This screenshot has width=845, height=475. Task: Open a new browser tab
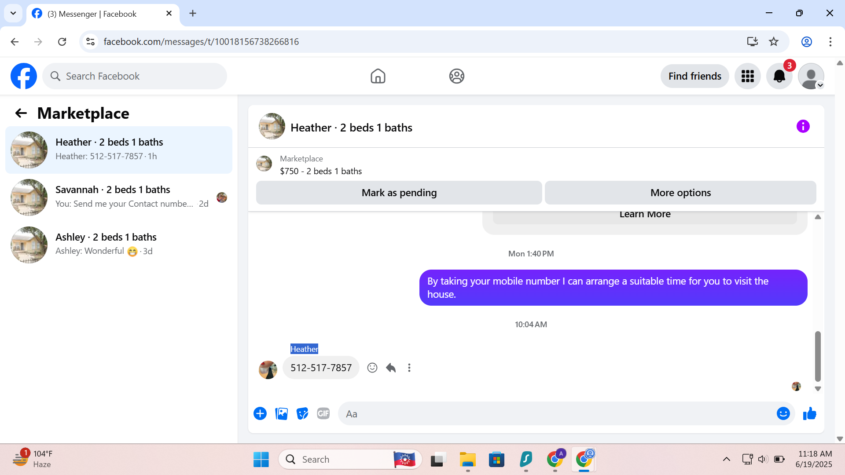click(193, 14)
